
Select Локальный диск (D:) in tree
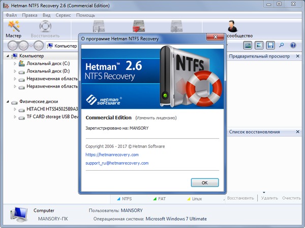(48, 71)
